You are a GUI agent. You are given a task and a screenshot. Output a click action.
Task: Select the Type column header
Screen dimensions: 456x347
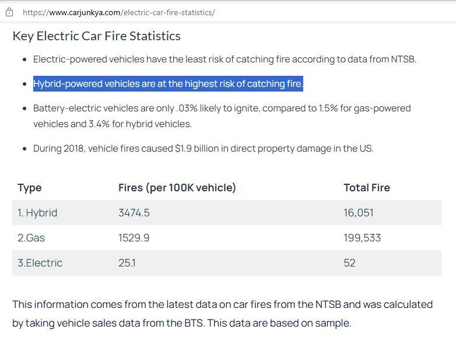point(30,188)
